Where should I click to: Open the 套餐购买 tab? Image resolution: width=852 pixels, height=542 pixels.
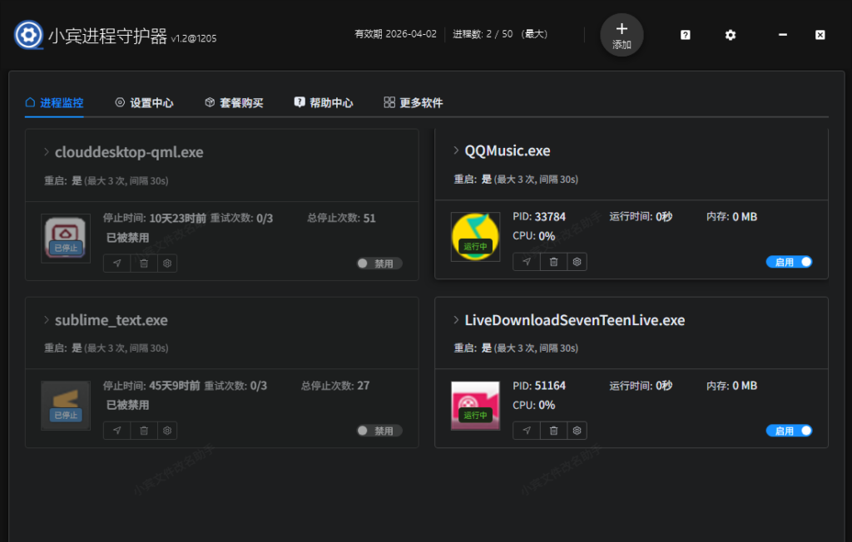[x=232, y=102]
